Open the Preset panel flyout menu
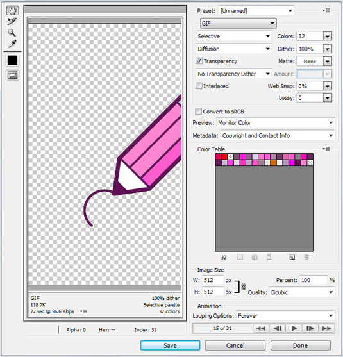Screen dimensions: 343x357 (x=326, y=10)
